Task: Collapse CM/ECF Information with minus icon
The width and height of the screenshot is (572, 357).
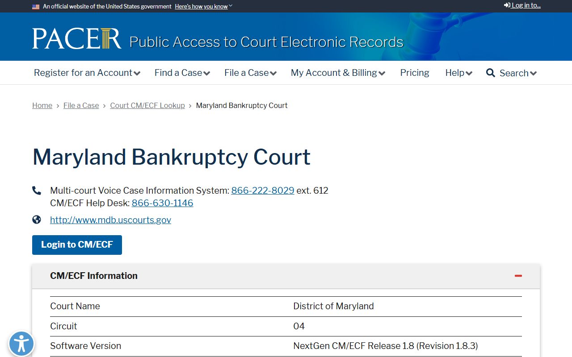Action: tap(518, 276)
